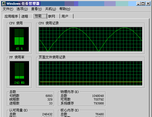Click the CPU usage meter showing 45 %

[x=19, y=39]
